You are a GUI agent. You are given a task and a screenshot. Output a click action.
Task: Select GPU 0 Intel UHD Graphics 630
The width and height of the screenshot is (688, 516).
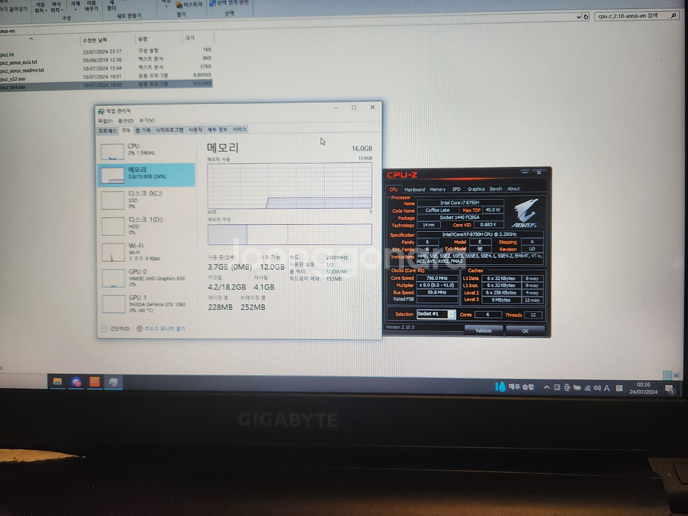[146, 278]
